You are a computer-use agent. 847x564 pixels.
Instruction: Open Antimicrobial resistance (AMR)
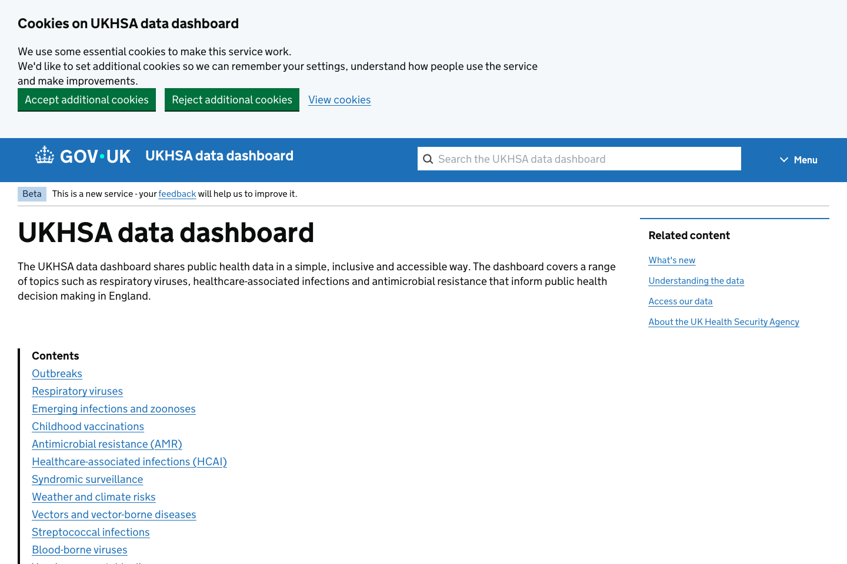coord(106,444)
